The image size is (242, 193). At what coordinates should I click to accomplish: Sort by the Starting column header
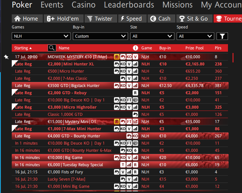(x=23, y=48)
